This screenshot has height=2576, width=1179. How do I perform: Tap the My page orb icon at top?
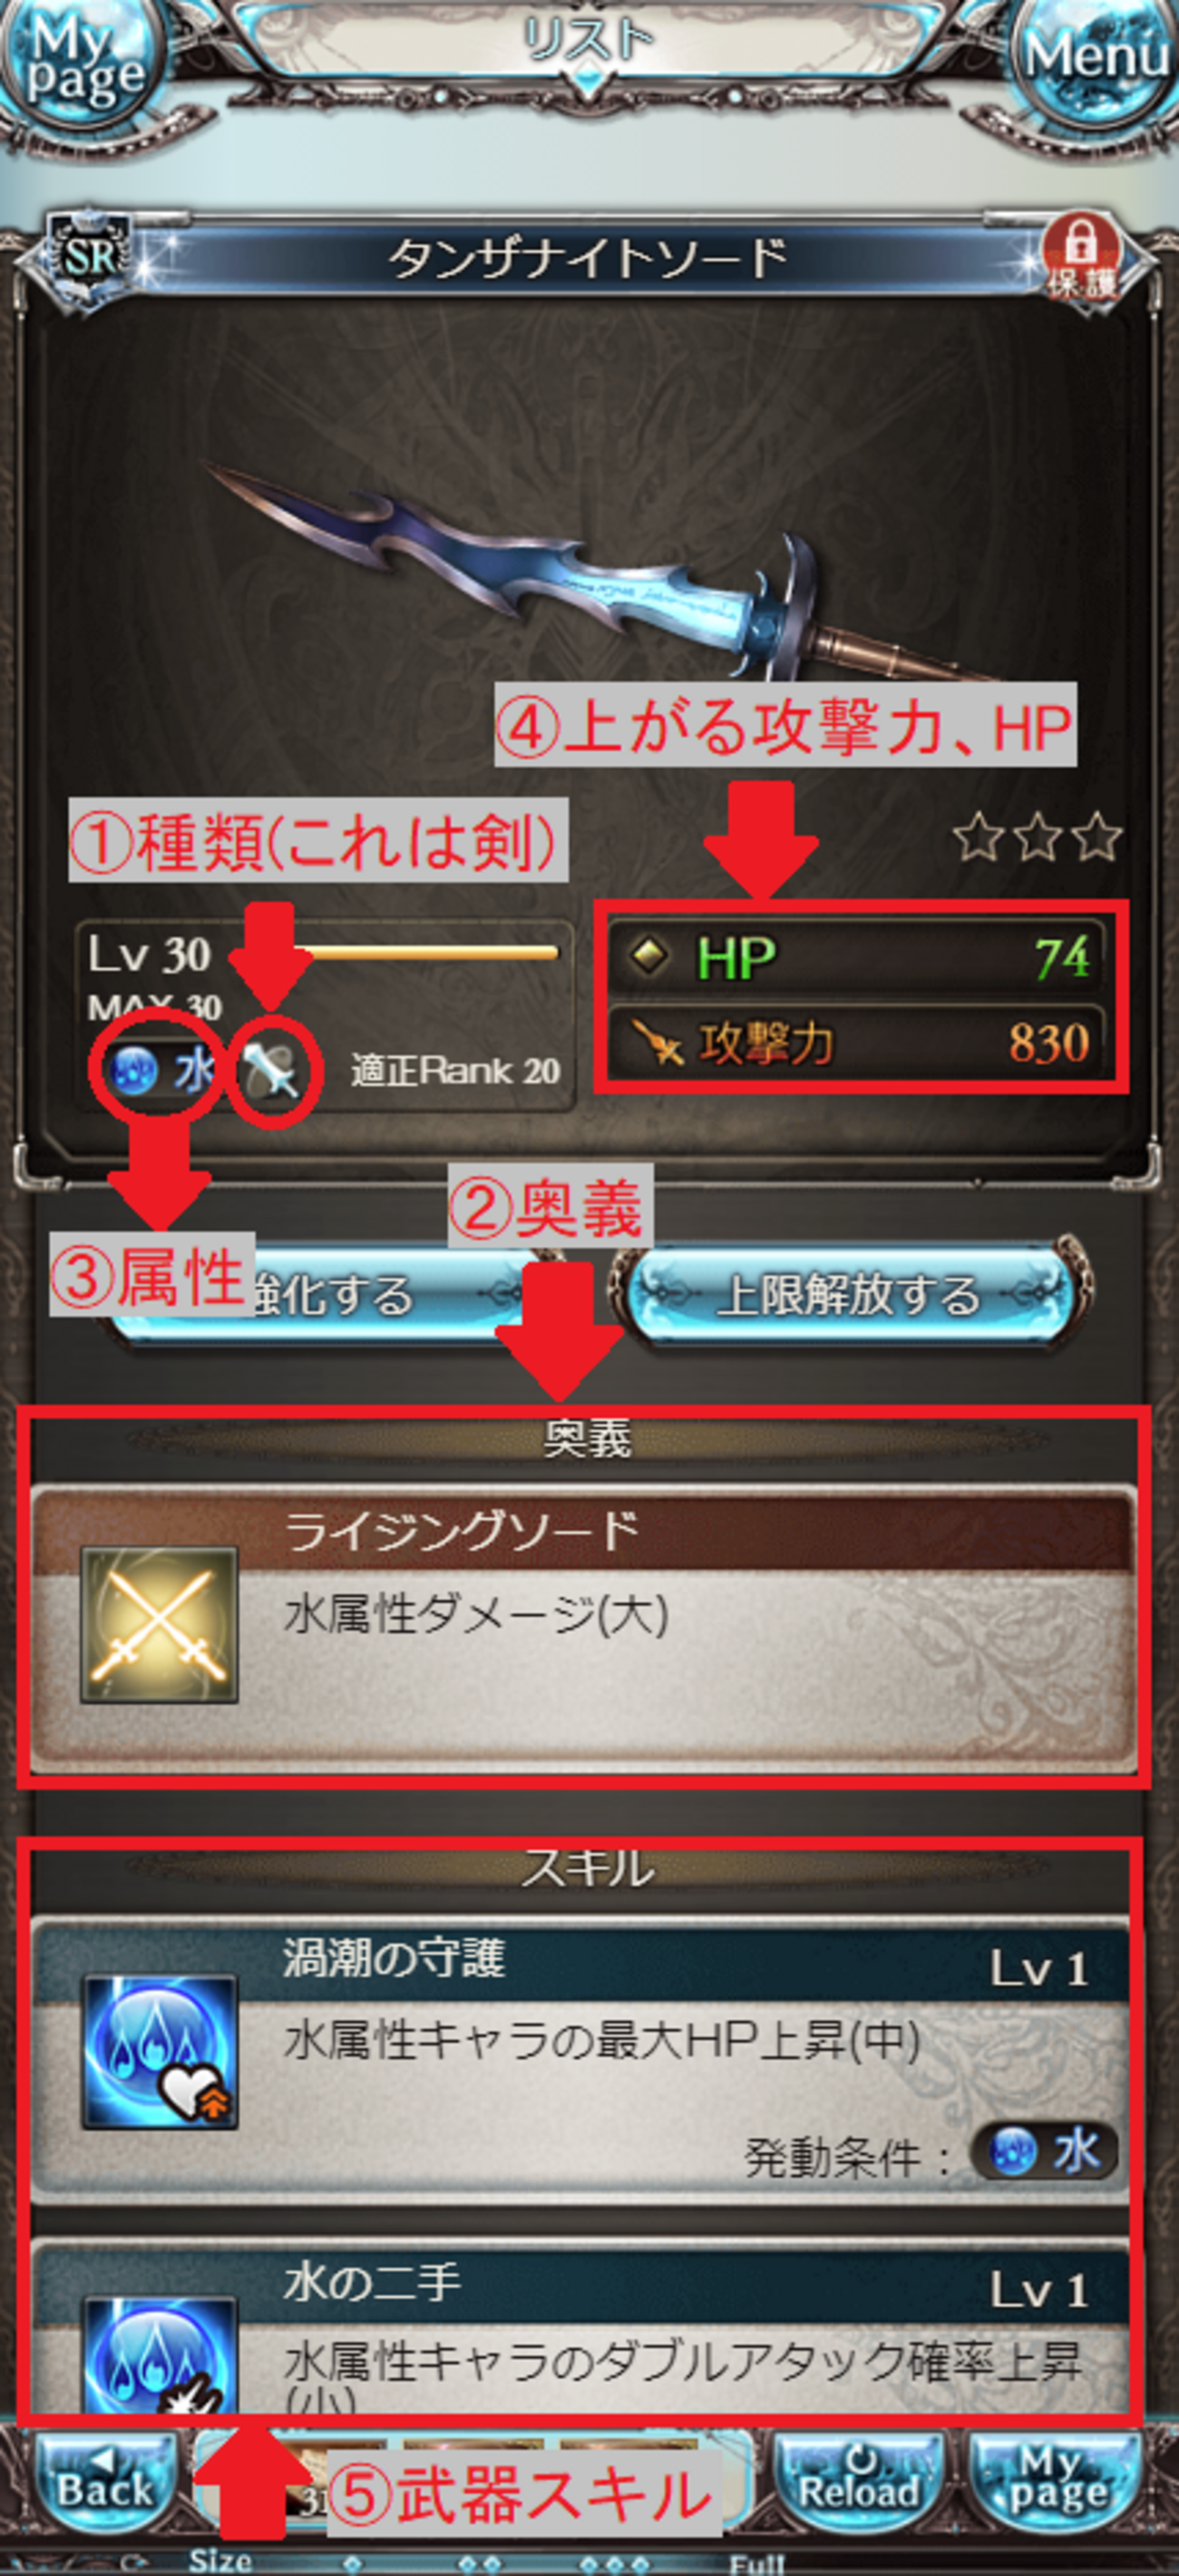80,62
